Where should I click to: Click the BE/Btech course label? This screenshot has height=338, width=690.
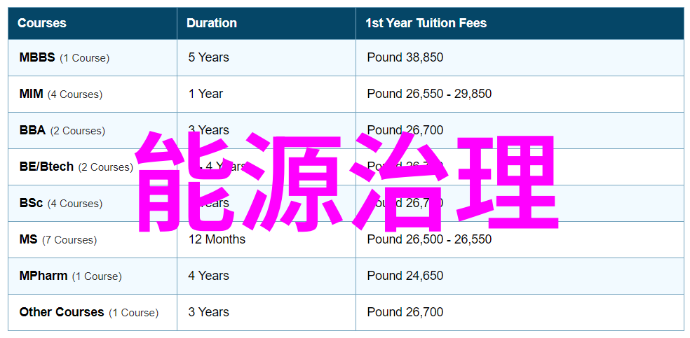click(46, 167)
